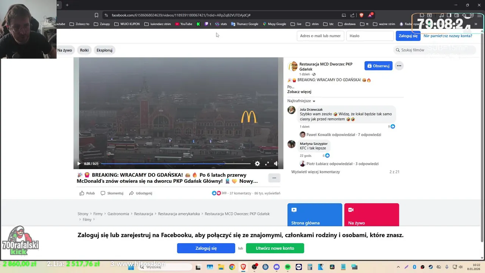Viewport: 485px width, 273px height.
Task: Open the Mapy Google bookmark
Action: click(274, 24)
